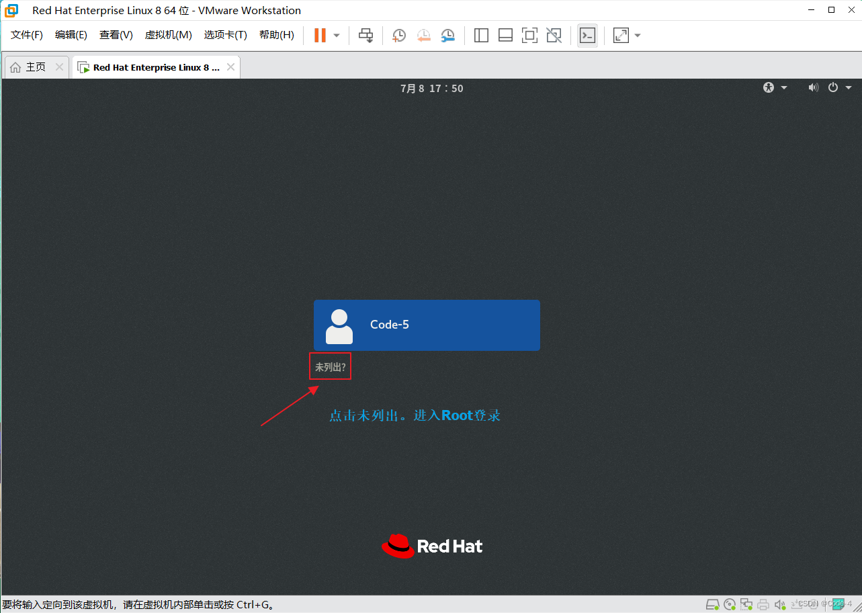Image resolution: width=862 pixels, height=613 pixels.
Task: Close the 主页 tab
Action: [59, 67]
